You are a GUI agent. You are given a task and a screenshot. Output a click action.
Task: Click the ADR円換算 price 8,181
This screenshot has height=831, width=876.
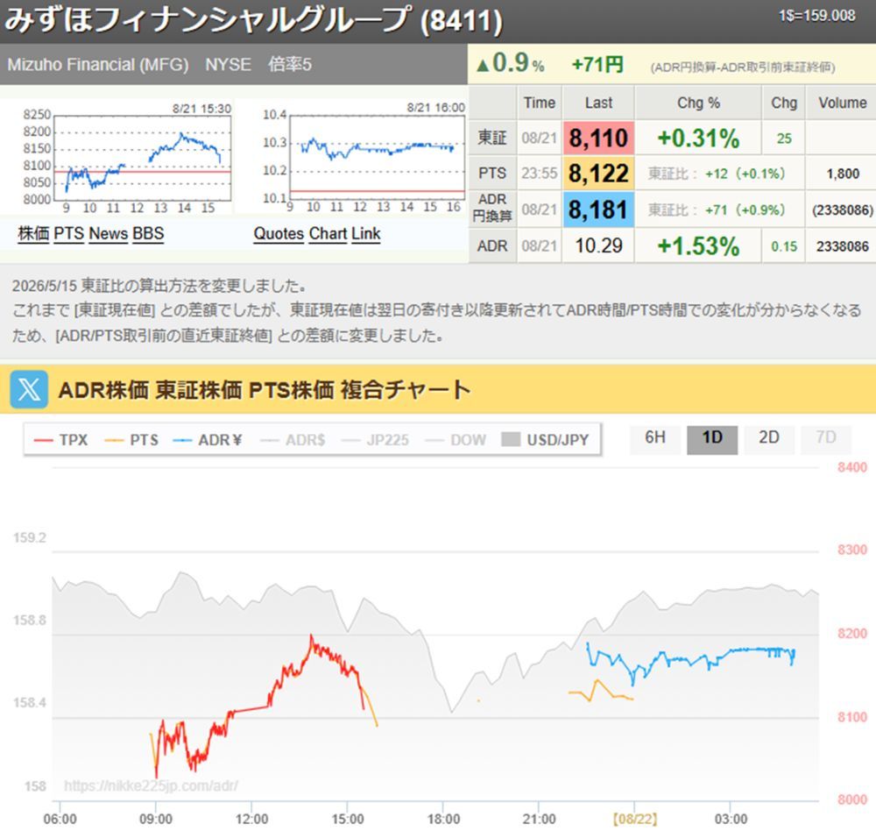(x=598, y=210)
